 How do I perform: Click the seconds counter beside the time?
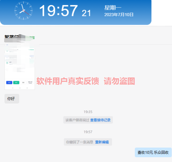coord(86,13)
